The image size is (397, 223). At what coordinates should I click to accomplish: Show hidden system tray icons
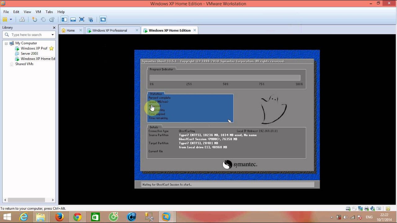332,217
